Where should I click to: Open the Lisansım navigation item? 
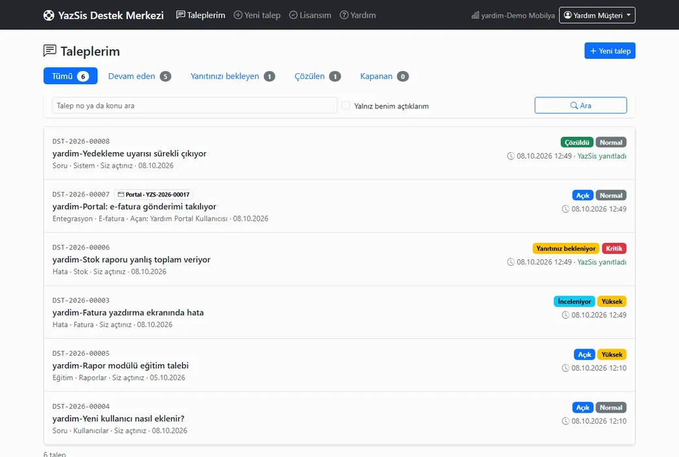click(x=310, y=15)
